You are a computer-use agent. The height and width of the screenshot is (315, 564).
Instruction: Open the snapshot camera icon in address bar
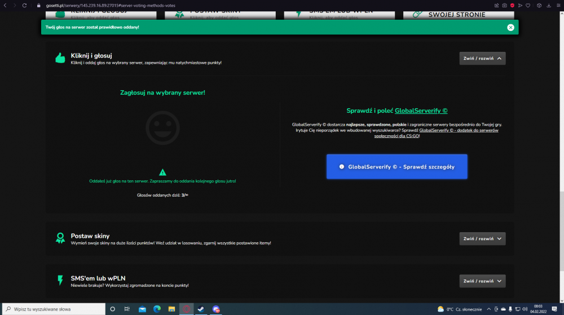tap(504, 6)
